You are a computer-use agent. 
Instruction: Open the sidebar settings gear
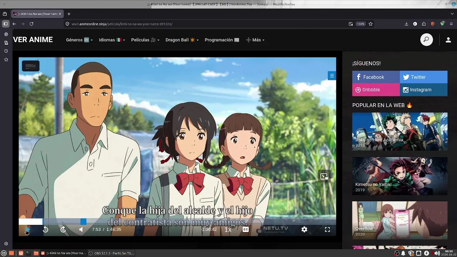(x=6, y=244)
